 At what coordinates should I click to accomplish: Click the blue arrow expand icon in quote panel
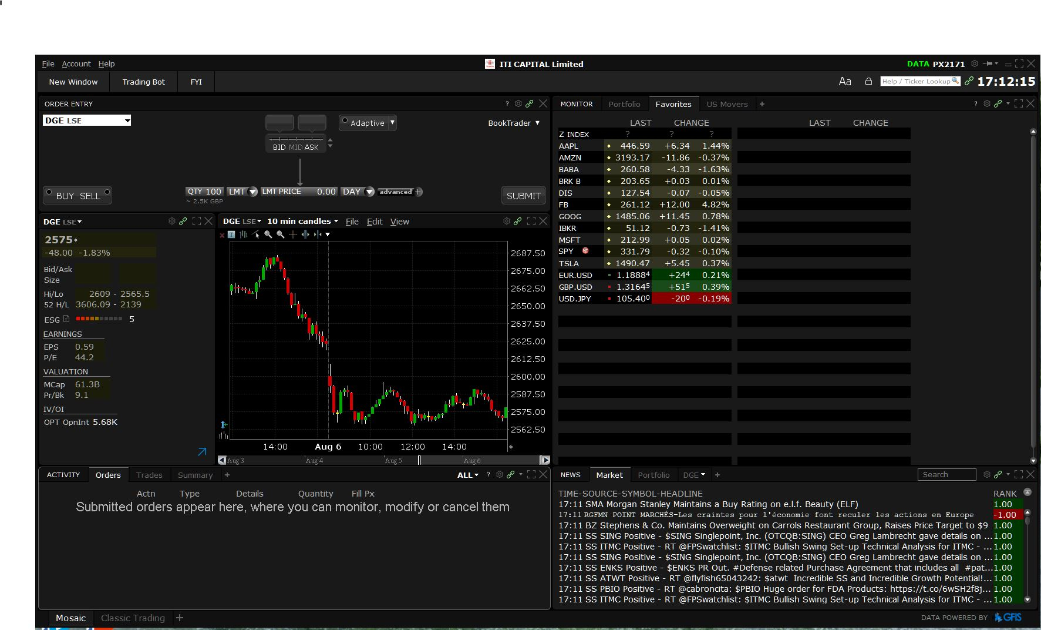pos(202,452)
